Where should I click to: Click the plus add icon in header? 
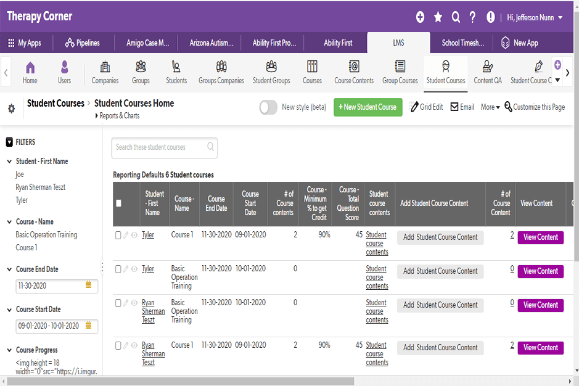click(x=420, y=17)
